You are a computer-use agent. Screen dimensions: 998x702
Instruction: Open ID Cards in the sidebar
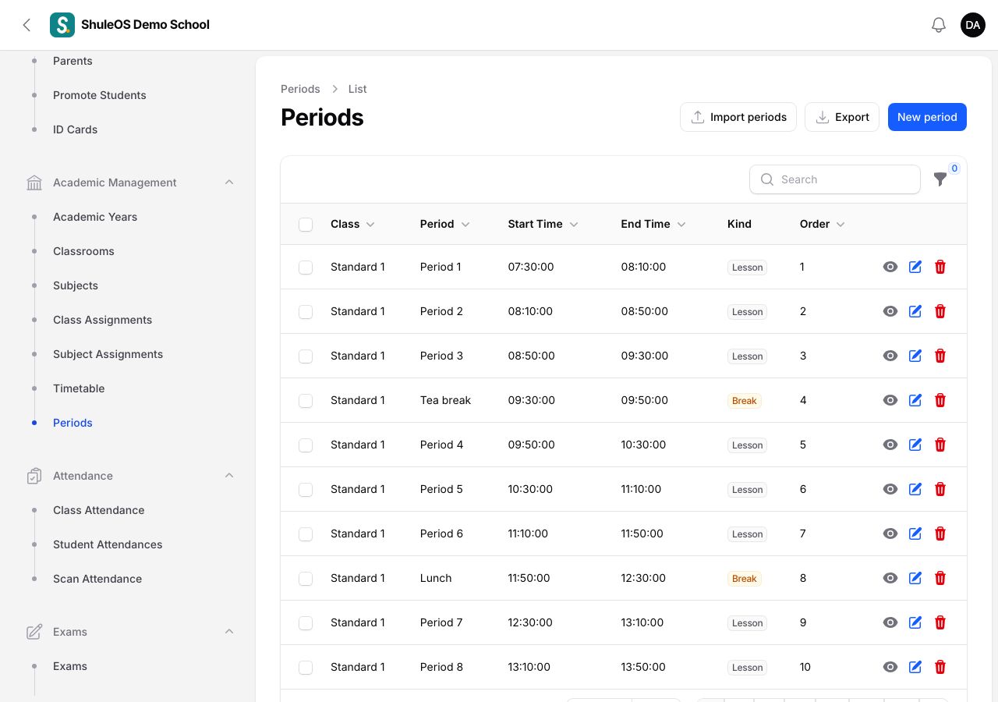tap(75, 129)
